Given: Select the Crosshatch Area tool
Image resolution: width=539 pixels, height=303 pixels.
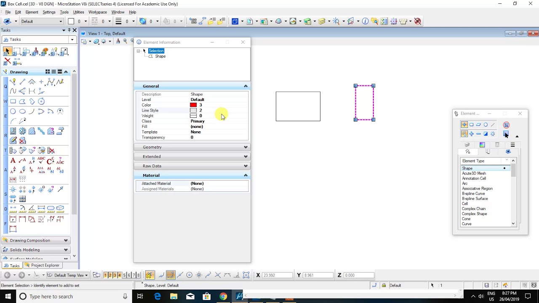Looking at the screenshot, I should pyautogui.click(x=22, y=131).
